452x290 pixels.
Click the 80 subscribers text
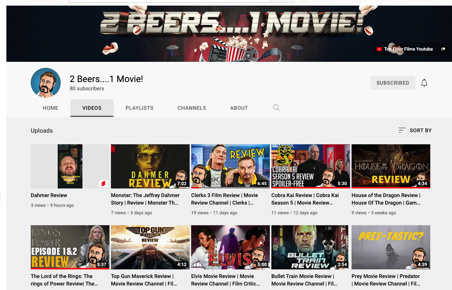pos(87,89)
